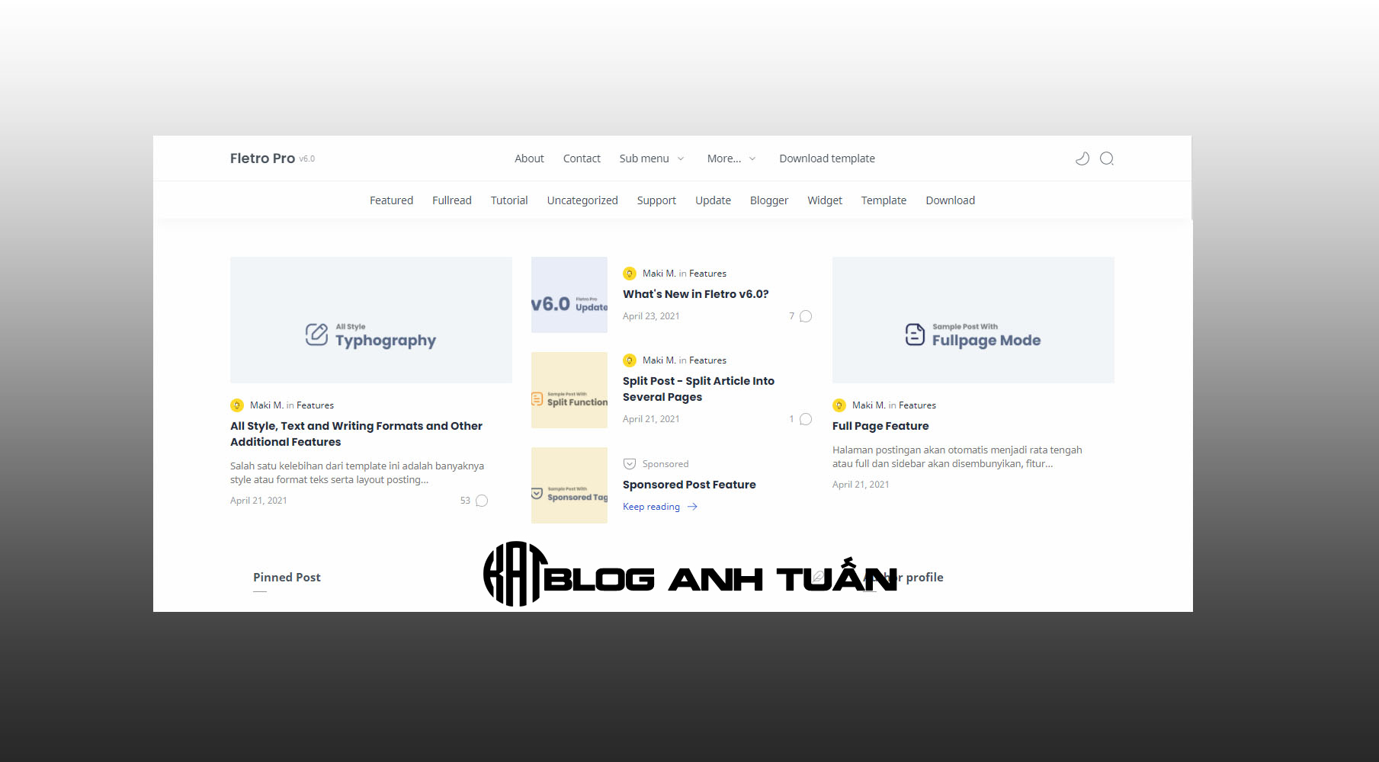Open the v6.0 Update thumbnail
Viewport: 1379px width, 762px height.
click(569, 295)
